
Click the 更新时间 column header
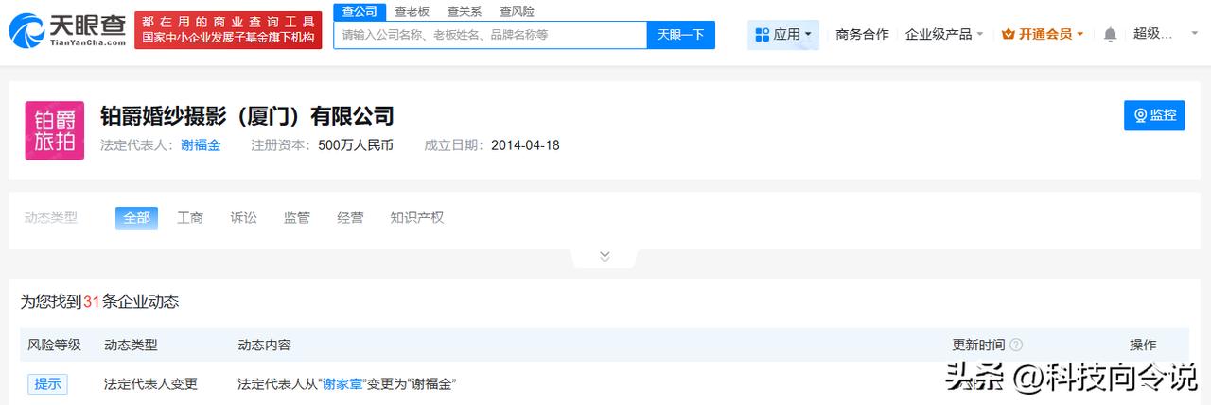tap(978, 346)
